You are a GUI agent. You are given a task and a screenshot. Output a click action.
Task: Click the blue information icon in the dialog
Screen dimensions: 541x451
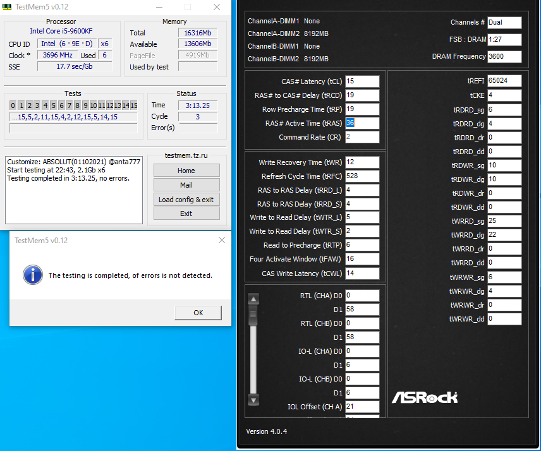click(x=33, y=275)
